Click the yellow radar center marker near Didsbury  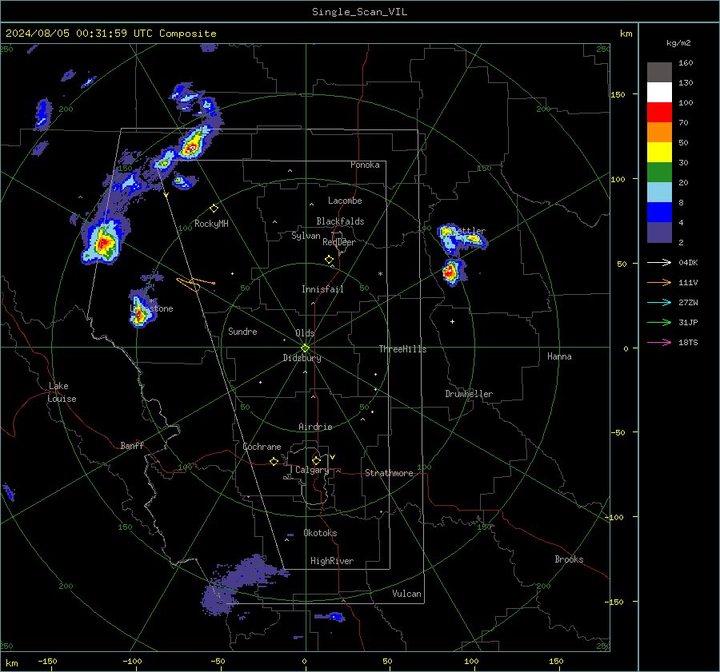(x=305, y=348)
